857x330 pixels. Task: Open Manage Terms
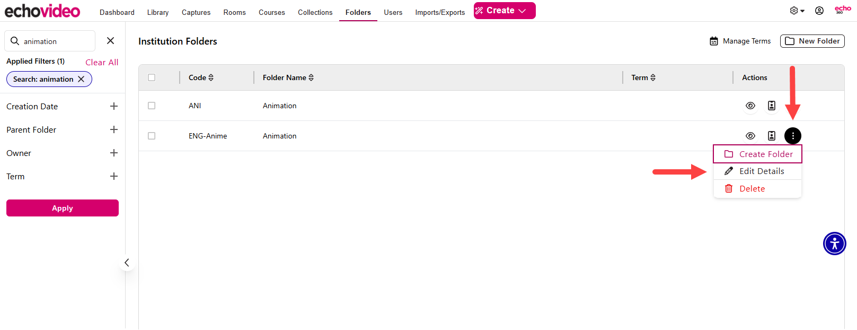(740, 41)
